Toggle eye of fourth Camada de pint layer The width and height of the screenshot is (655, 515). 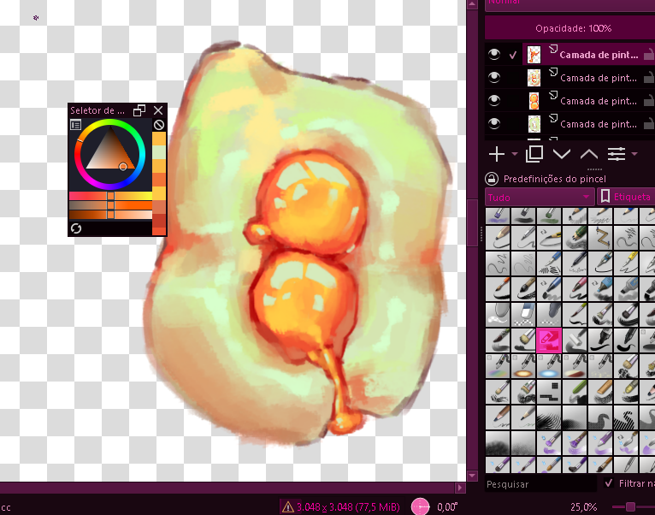point(494,123)
